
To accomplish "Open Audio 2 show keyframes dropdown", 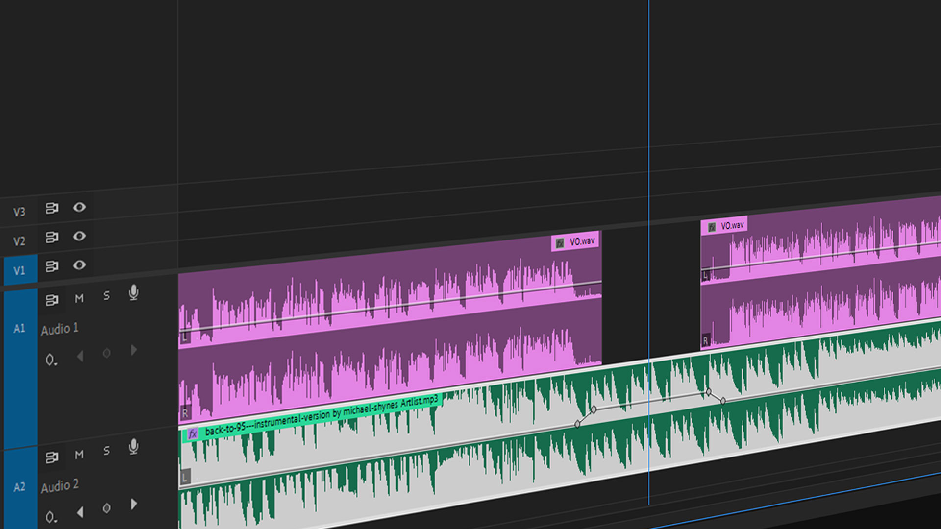I will (51, 517).
